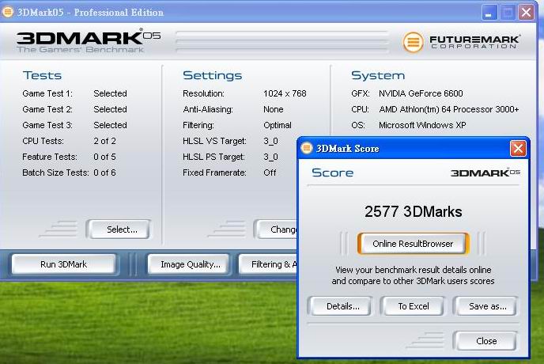The image size is (544, 364).
Task: Open Image Quality... options
Action: (x=190, y=264)
